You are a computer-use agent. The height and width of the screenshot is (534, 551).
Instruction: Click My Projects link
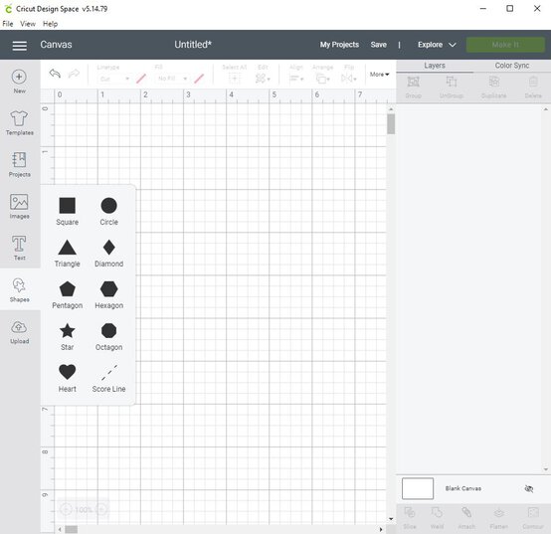coord(339,45)
